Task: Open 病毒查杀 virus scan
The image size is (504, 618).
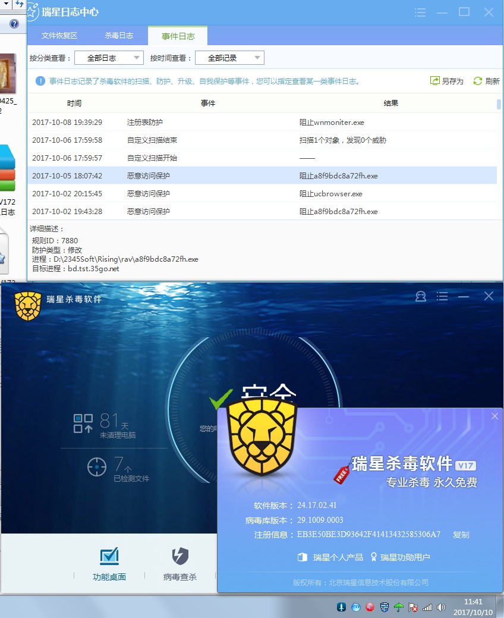Action: (180, 564)
